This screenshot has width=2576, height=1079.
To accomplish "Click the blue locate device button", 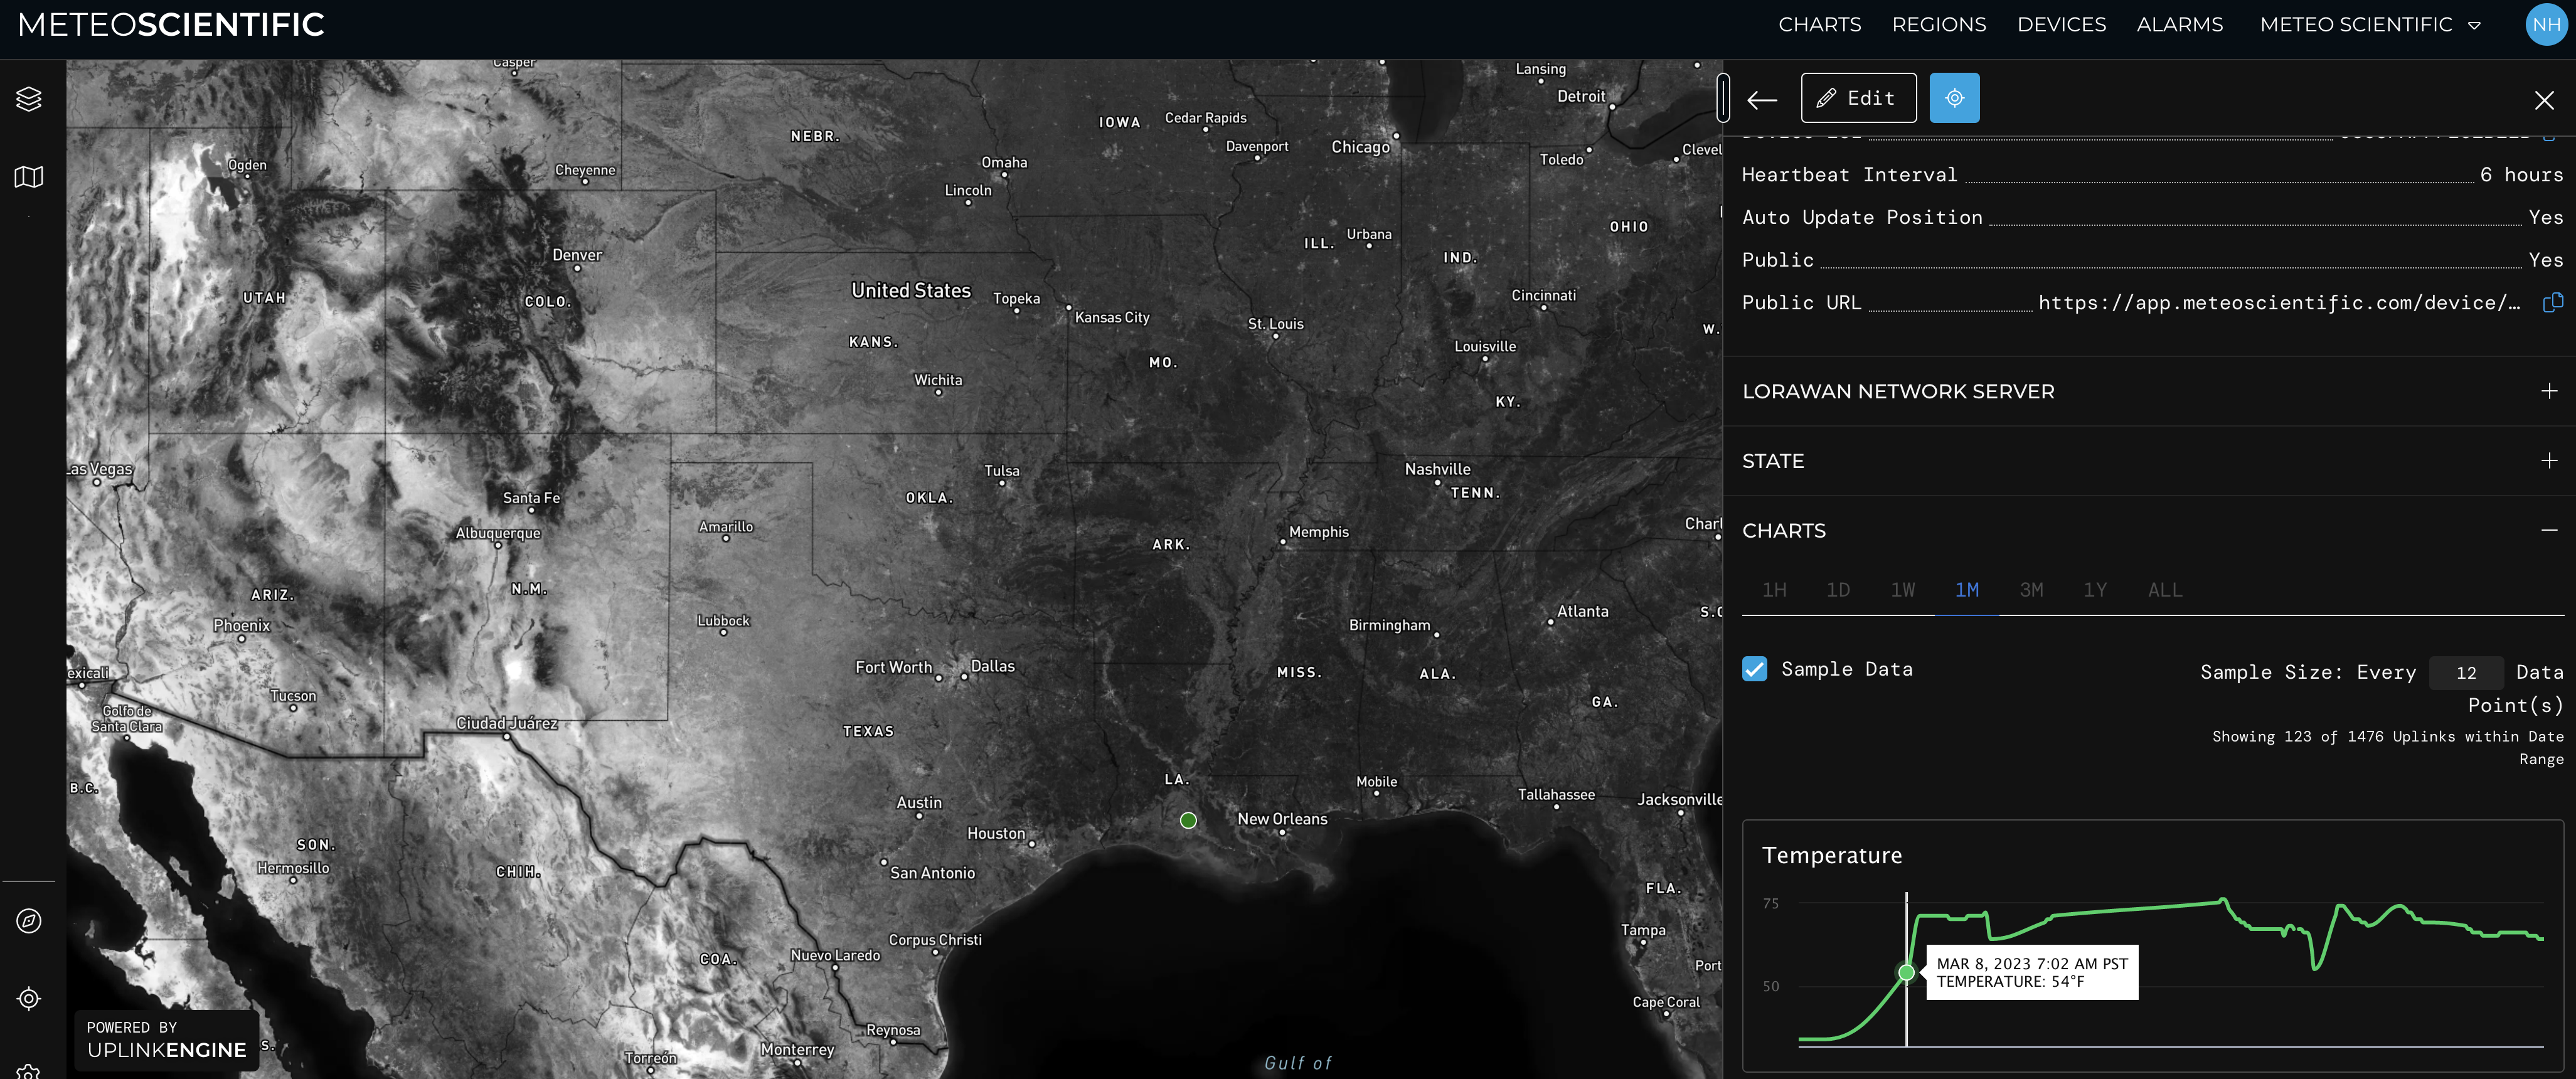I will 1954,98.
